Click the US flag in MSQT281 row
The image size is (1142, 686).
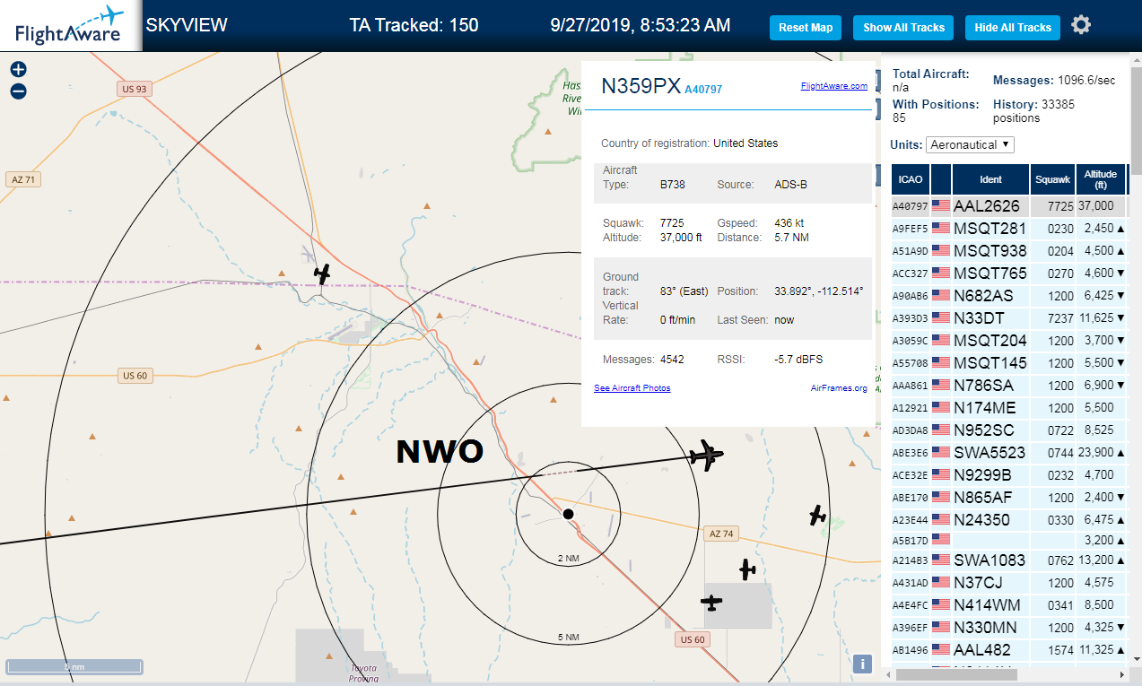(x=941, y=229)
